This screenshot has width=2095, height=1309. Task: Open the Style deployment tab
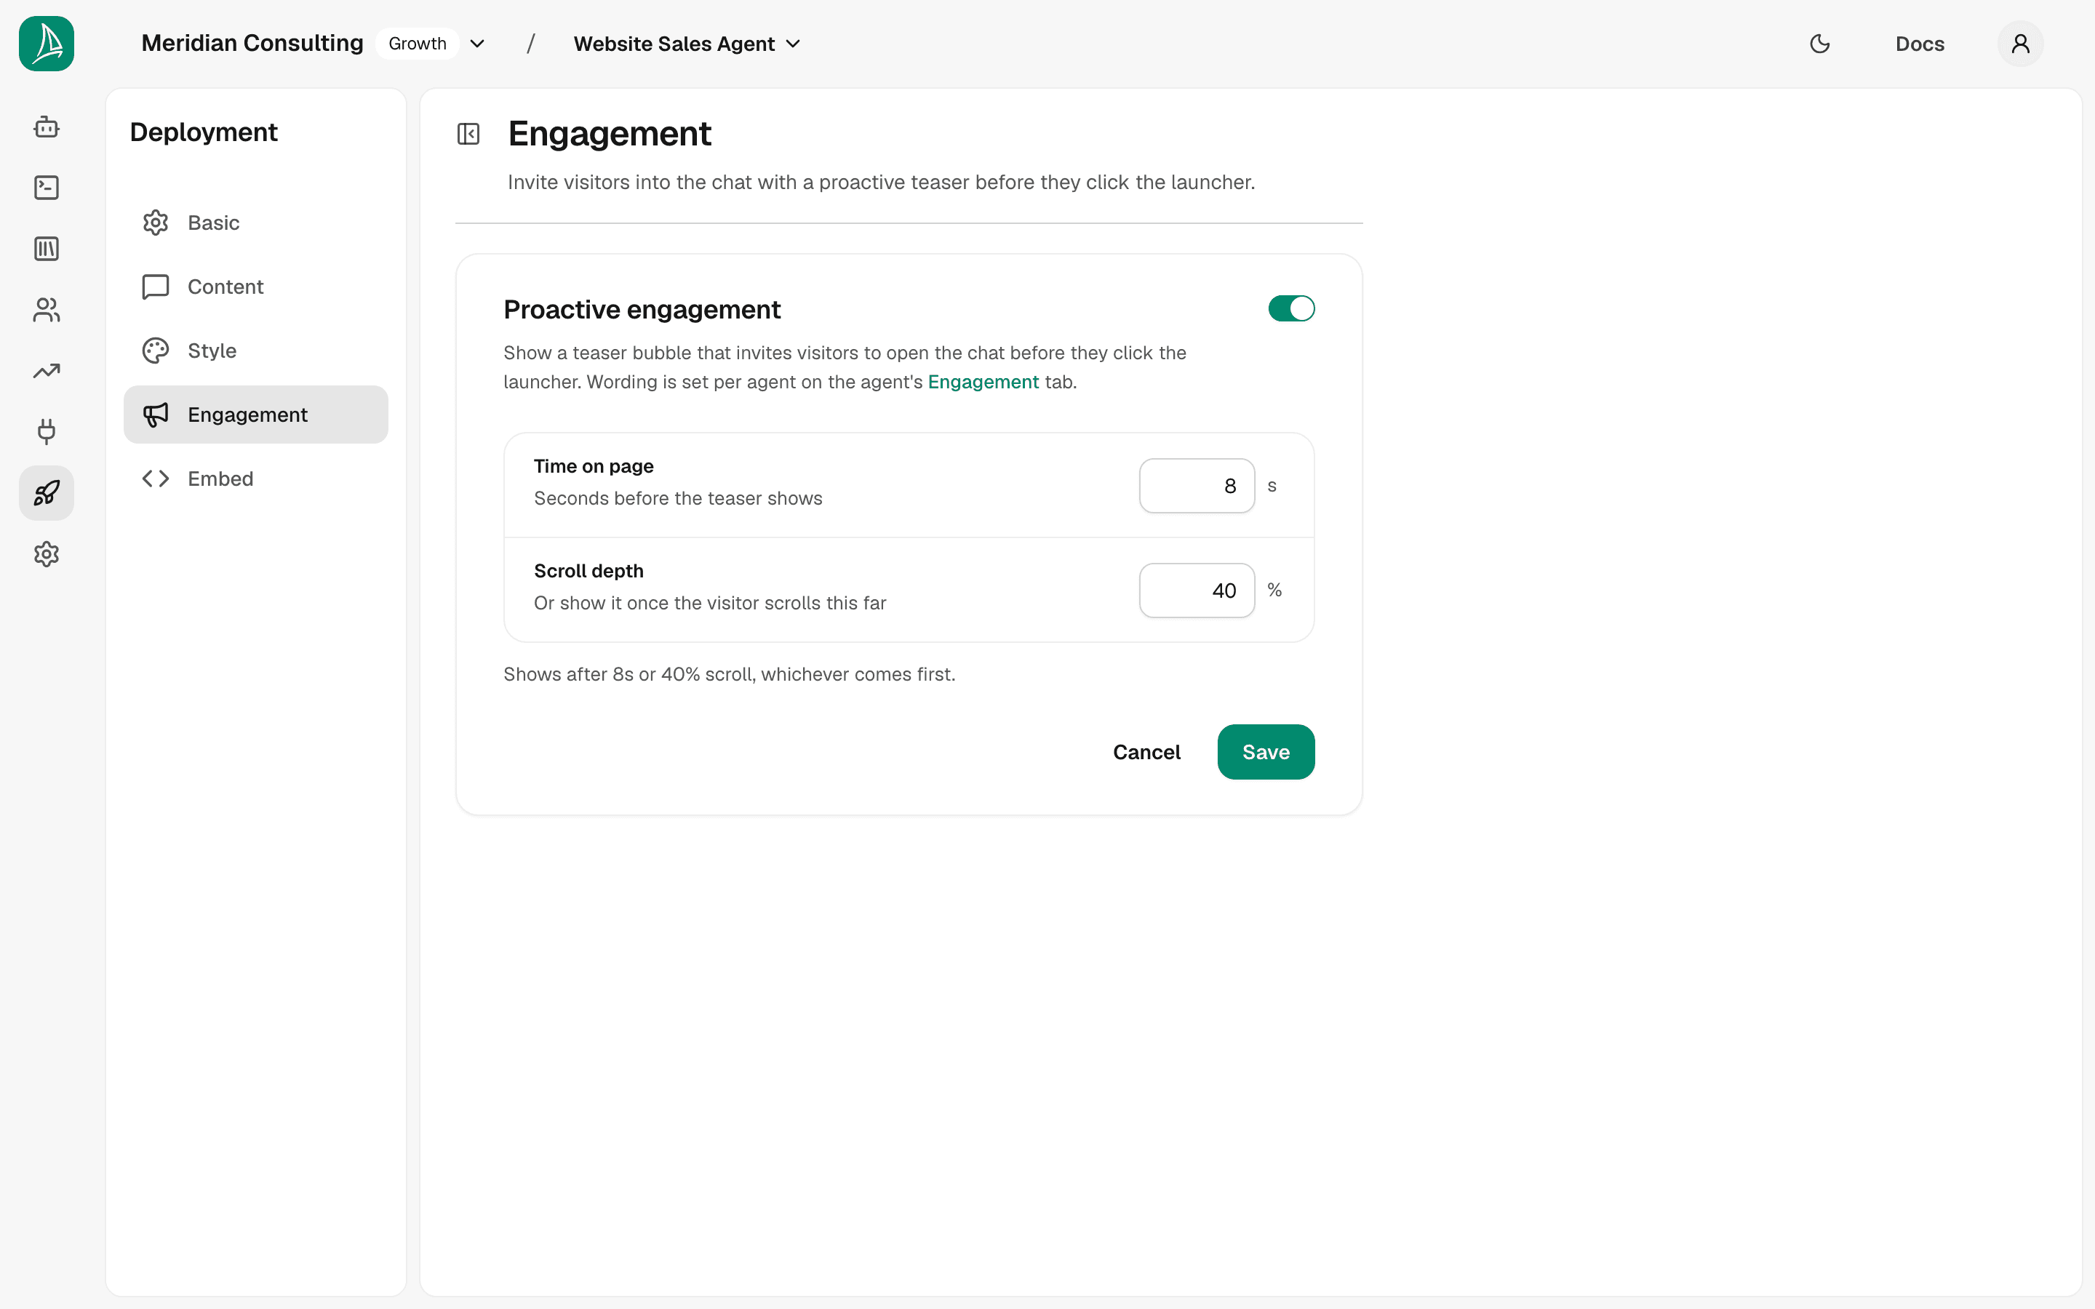pos(256,351)
